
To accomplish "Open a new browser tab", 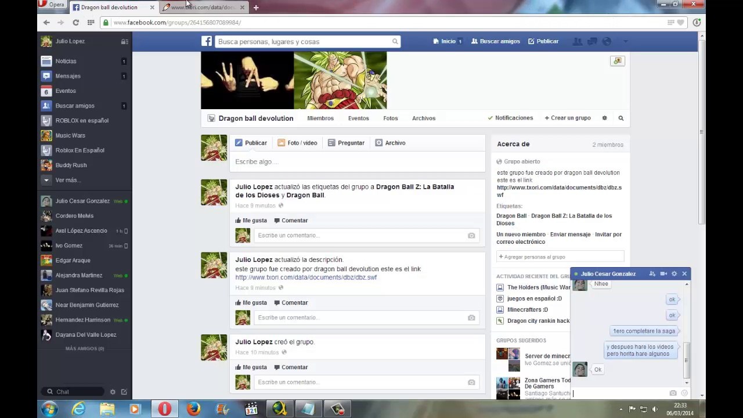I will click(x=256, y=8).
